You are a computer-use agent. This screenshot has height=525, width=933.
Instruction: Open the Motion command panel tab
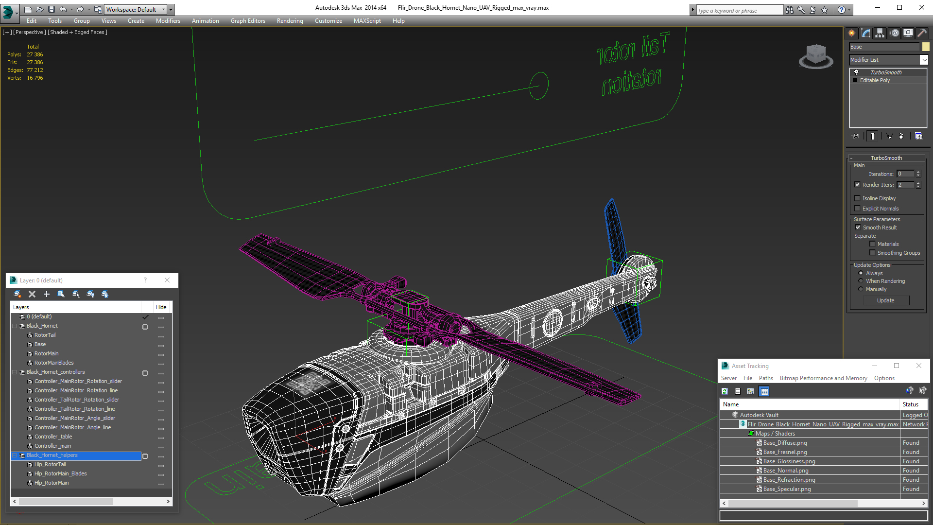coord(895,33)
